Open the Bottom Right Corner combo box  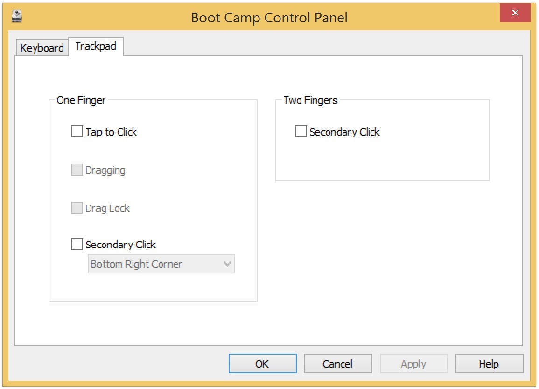161,264
